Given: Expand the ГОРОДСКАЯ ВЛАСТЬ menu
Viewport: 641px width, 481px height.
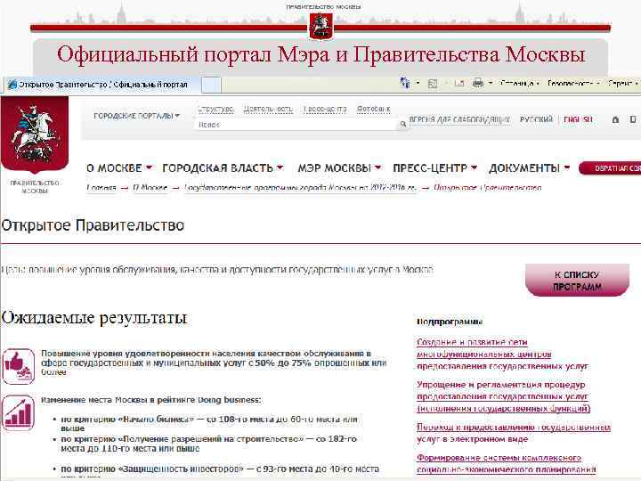Looking at the screenshot, I should pyautogui.click(x=223, y=168).
